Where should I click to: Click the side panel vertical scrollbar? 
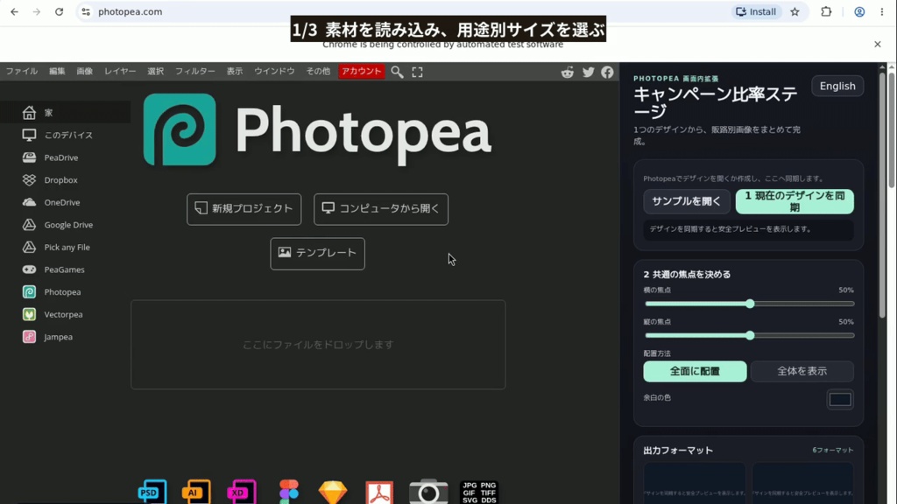(x=883, y=193)
